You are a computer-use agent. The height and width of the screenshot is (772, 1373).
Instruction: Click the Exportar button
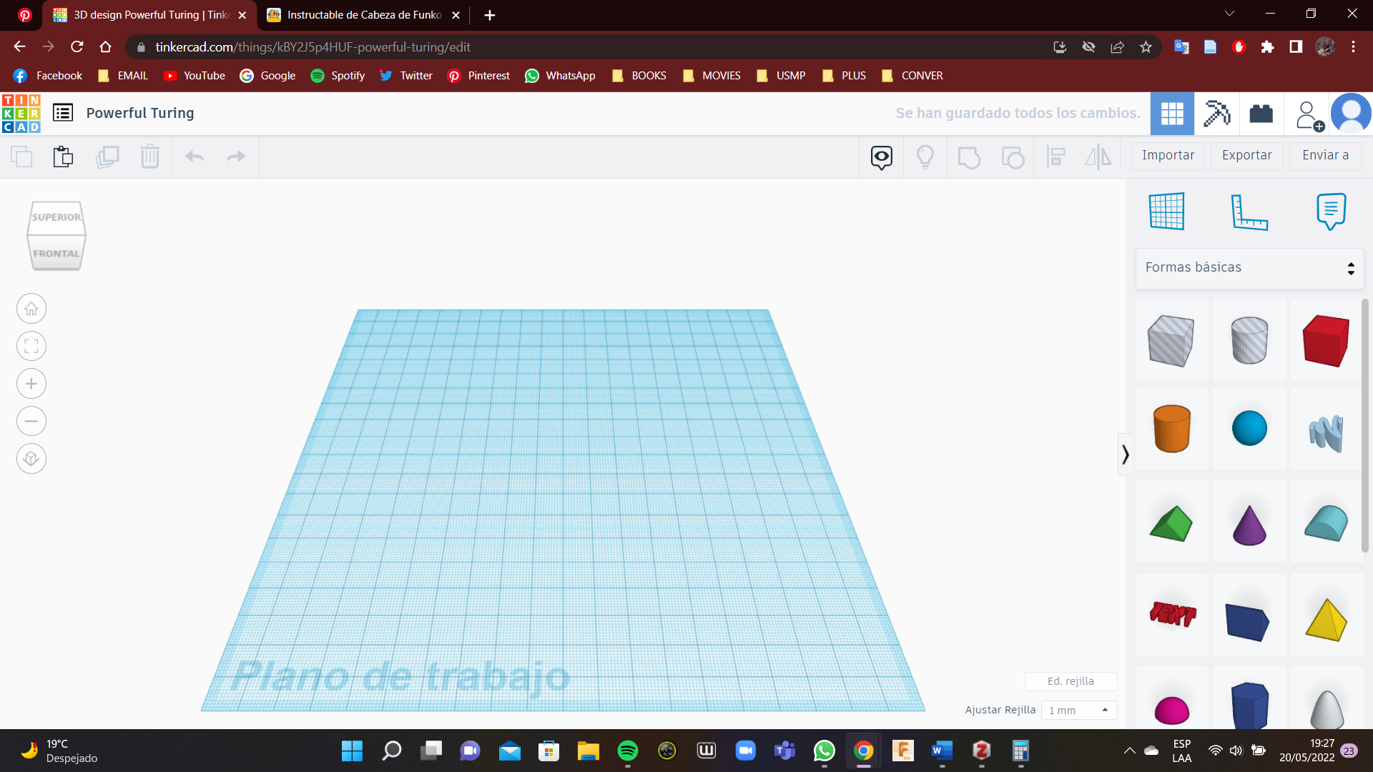pos(1246,156)
